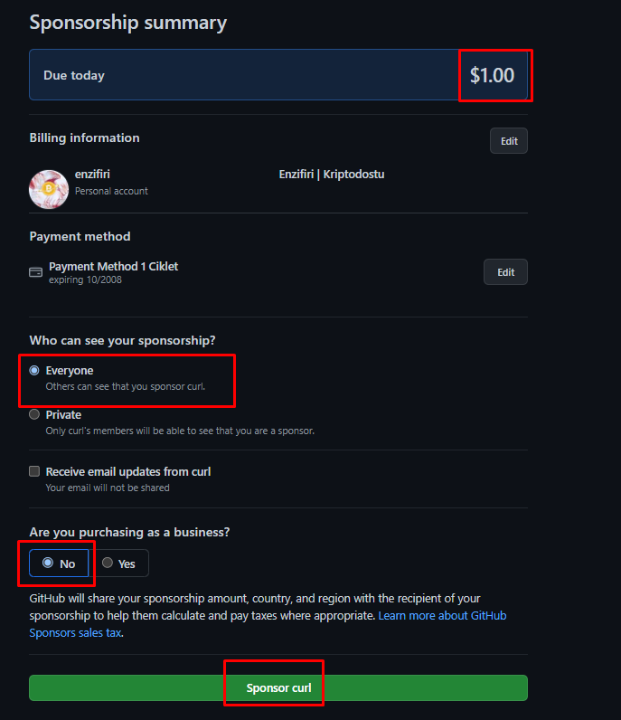Choose Yes for purchasing as business
The height and width of the screenshot is (720, 621).
108,563
